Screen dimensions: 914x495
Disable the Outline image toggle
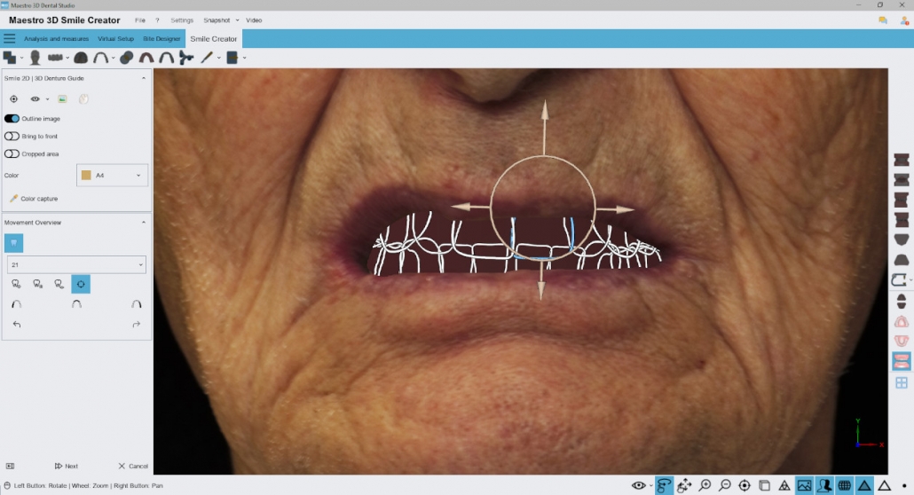tap(12, 118)
